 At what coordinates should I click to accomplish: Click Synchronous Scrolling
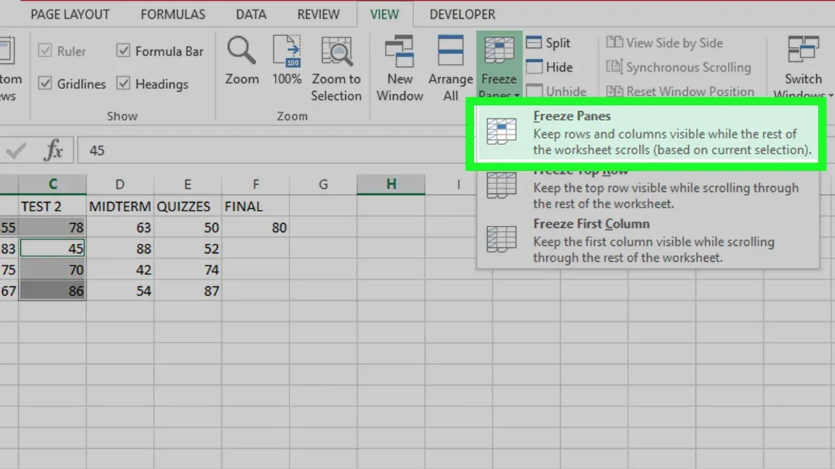[x=678, y=67]
